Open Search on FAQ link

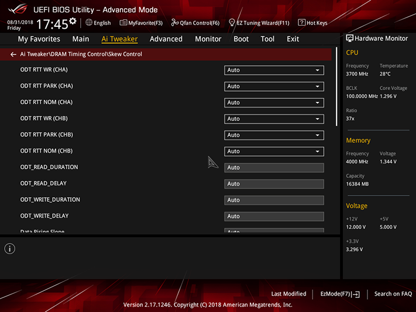coord(393,294)
